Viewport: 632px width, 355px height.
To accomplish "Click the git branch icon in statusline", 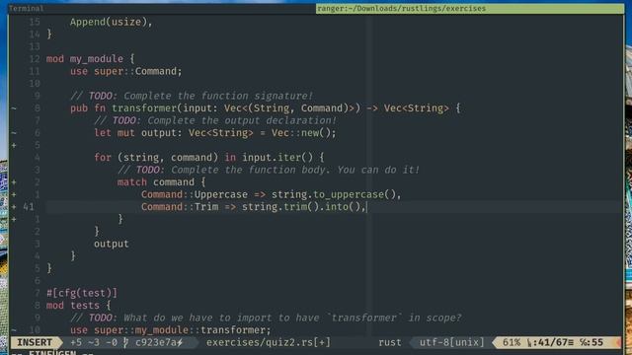I will [126, 342].
